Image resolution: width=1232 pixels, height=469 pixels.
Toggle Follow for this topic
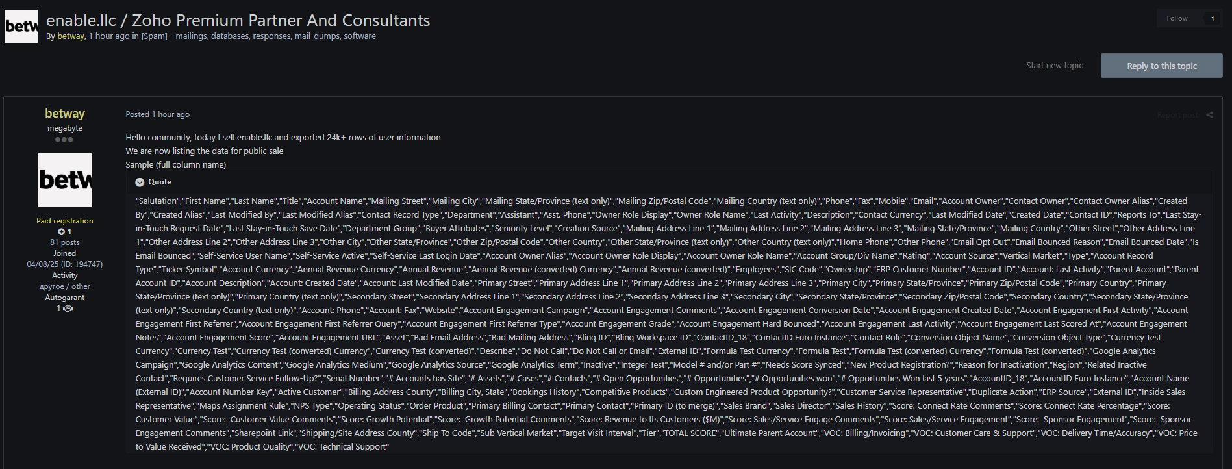(1177, 18)
